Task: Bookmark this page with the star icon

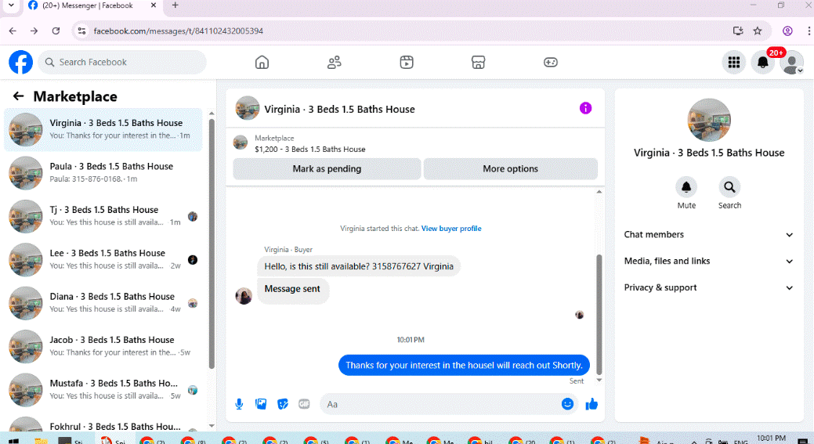Action: coord(758,31)
